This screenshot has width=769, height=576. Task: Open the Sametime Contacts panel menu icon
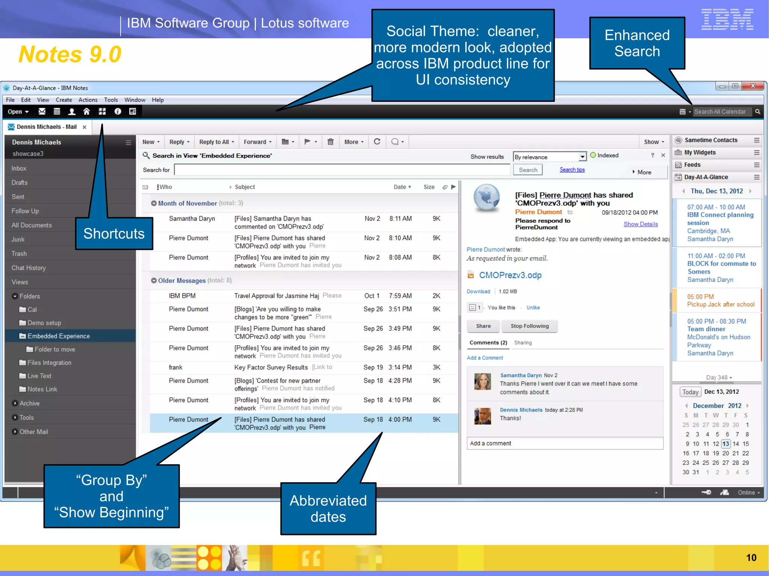click(757, 140)
